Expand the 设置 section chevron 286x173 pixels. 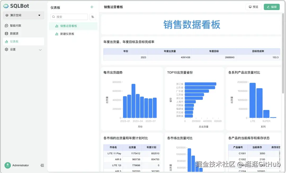pos(40,50)
